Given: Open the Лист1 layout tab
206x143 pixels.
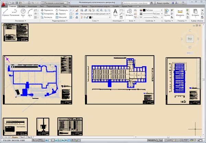Looking at the screenshot, I should (x=22, y=137).
